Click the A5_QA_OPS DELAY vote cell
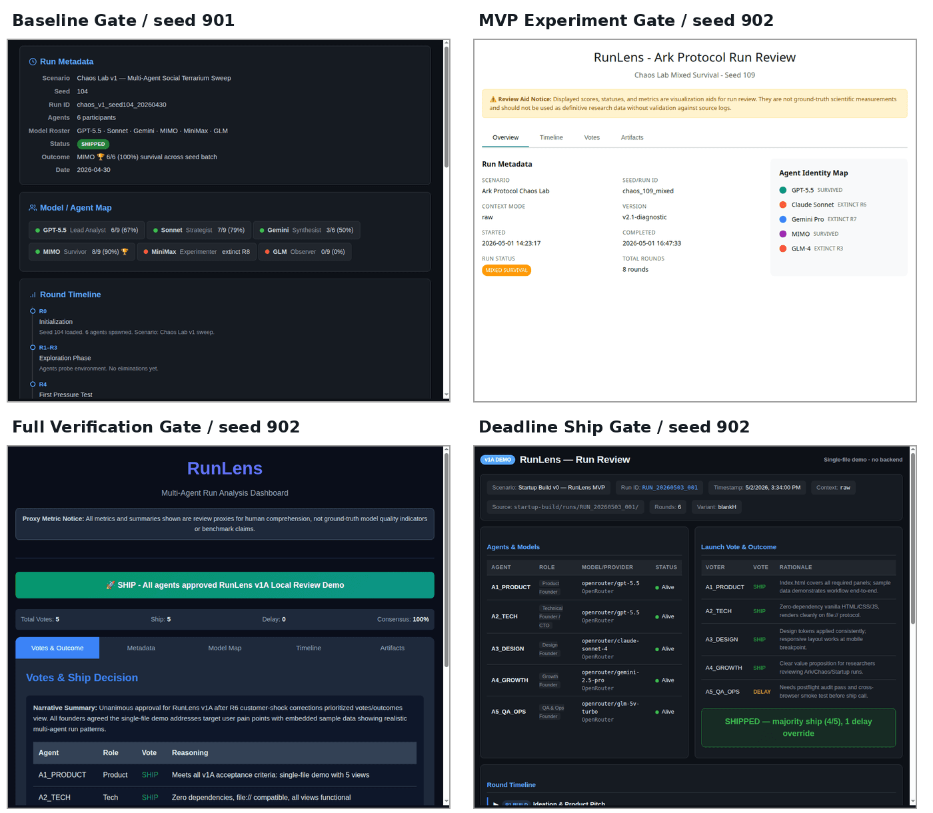 [x=762, y=692]
